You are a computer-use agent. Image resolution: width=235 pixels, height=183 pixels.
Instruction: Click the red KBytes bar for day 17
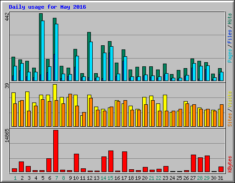(124, 161)
